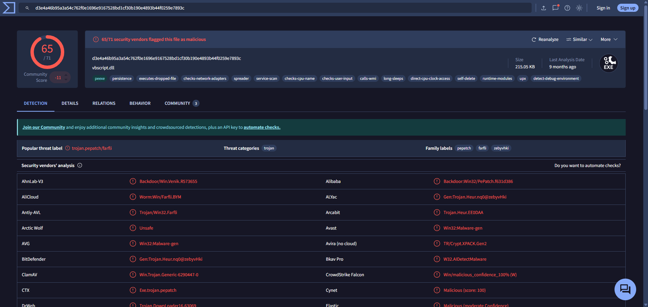Click the alert icon beside TR/Crypt.XPACK.Gen2
Image resolution: width=648 pixels, height=307 pixels.
(437, 243)
